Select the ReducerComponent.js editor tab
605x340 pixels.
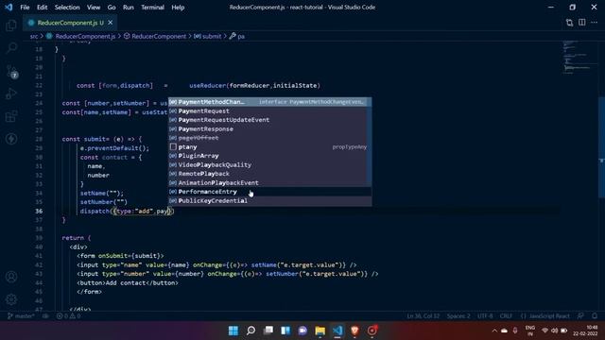69,23
